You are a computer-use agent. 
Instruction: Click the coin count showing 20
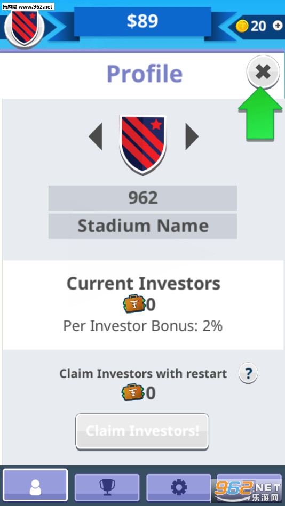click(x=258, y=26)
